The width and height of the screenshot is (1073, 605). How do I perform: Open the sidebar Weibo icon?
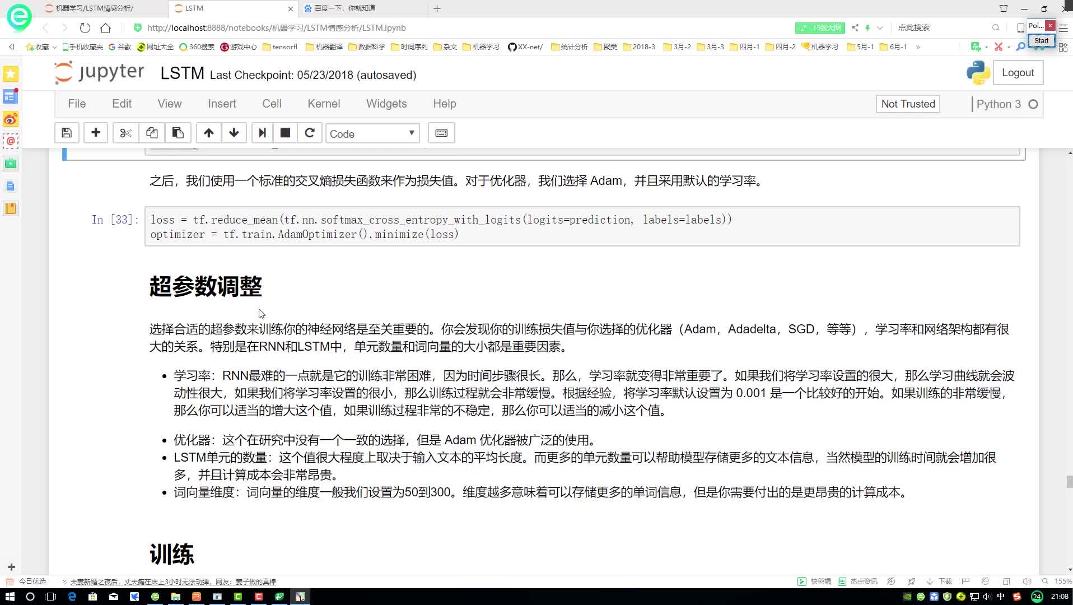point(11,119)
